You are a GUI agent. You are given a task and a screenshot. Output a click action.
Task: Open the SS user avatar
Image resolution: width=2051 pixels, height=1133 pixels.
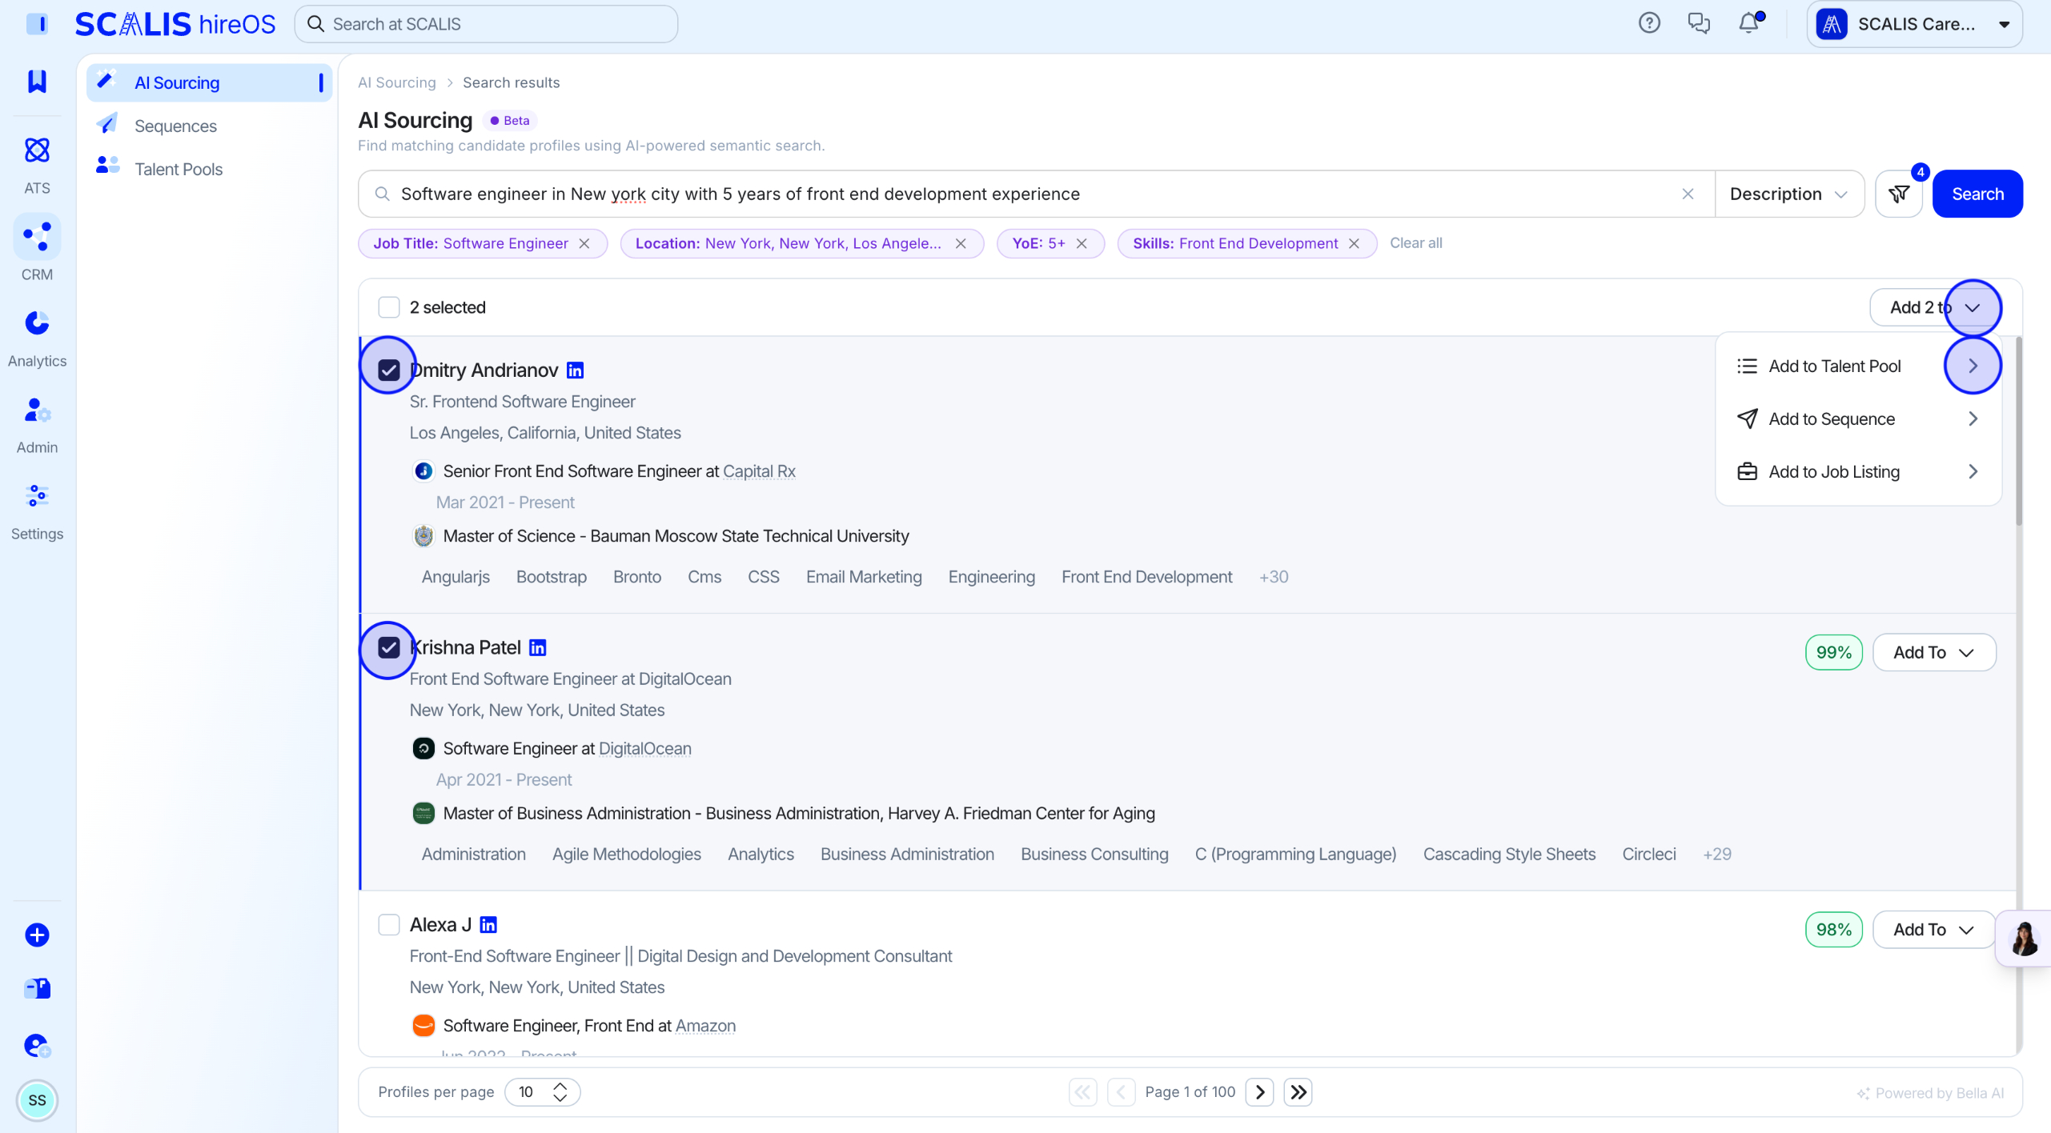click(x=37, y=1100)
